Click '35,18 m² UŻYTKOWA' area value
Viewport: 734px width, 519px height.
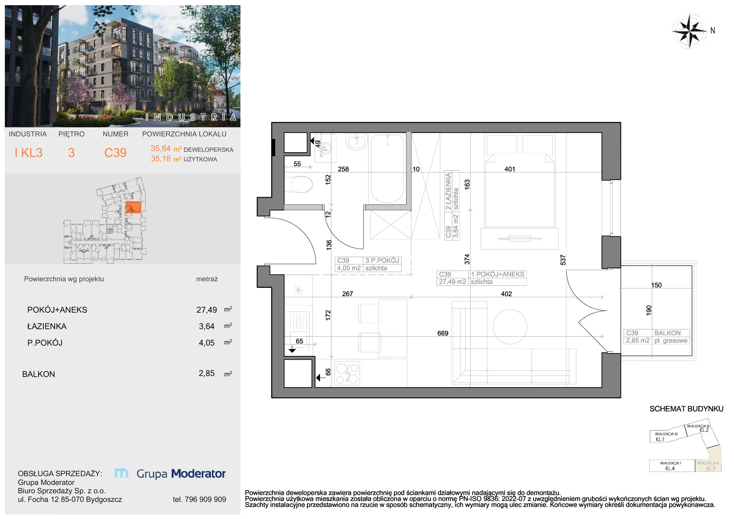pyautogui.click(x=184, y=159)
